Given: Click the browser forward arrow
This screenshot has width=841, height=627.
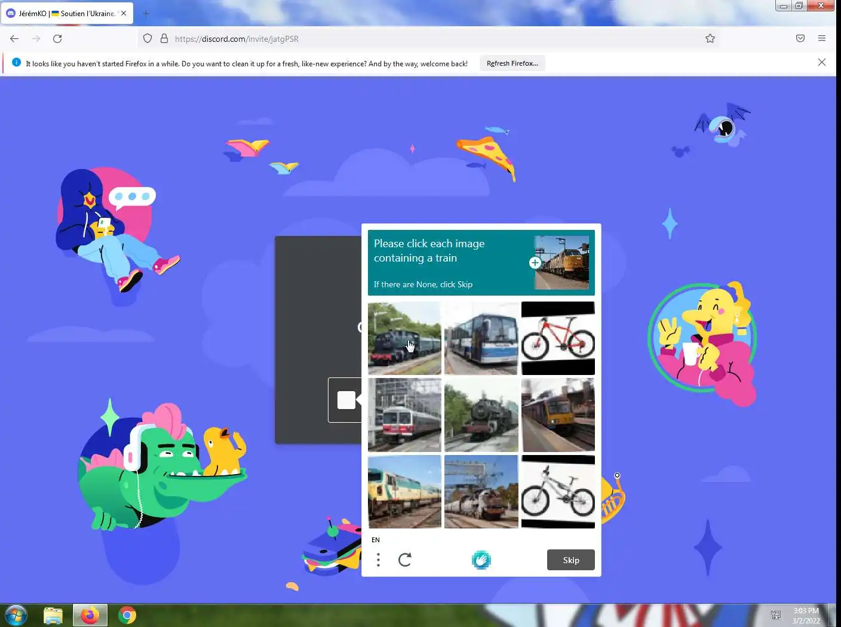Looking at the screenshot, I should 36,39.
